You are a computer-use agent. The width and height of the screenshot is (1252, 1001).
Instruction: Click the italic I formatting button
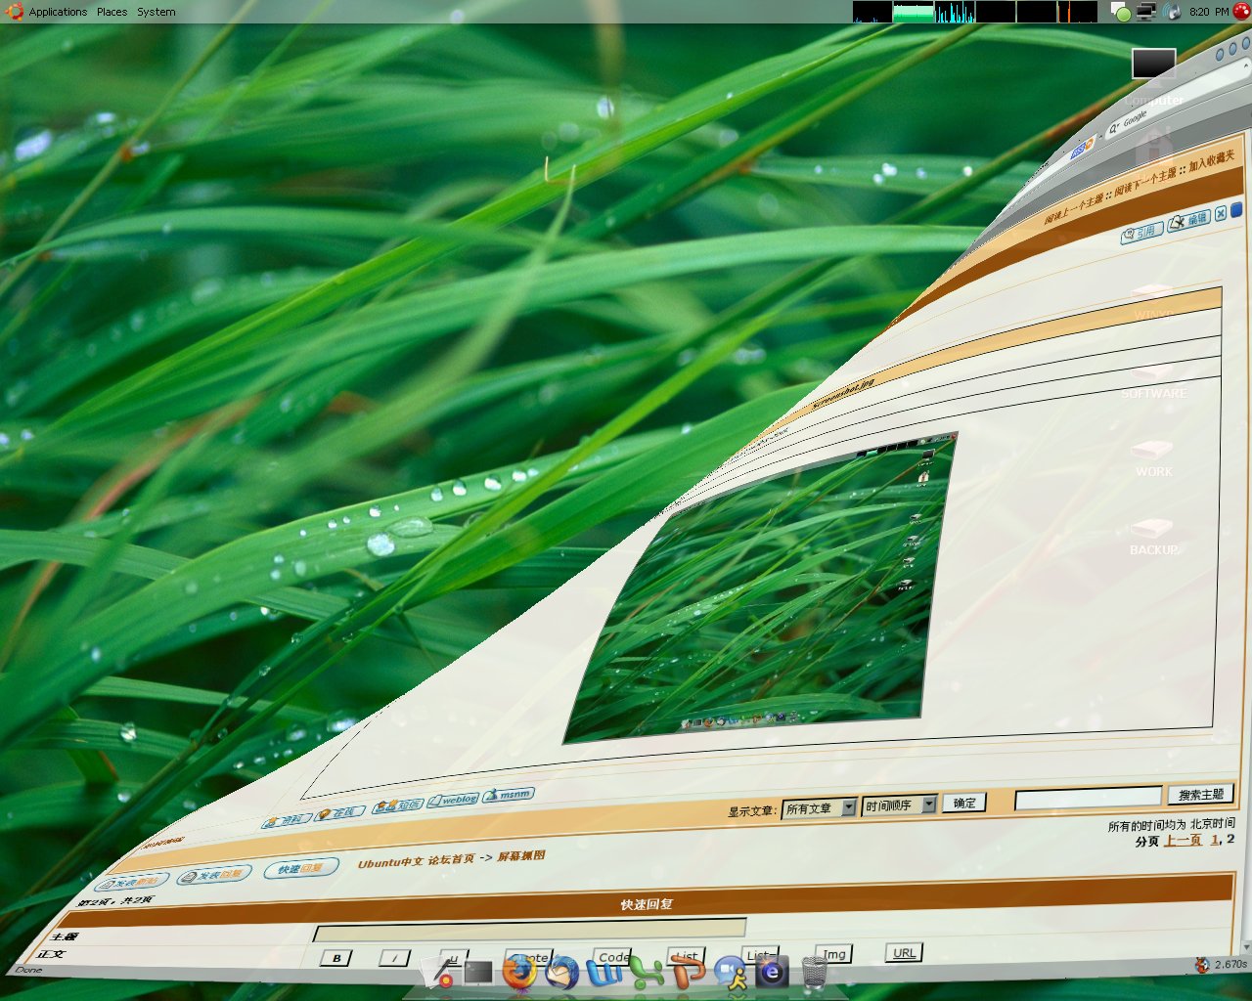[394, 958]
